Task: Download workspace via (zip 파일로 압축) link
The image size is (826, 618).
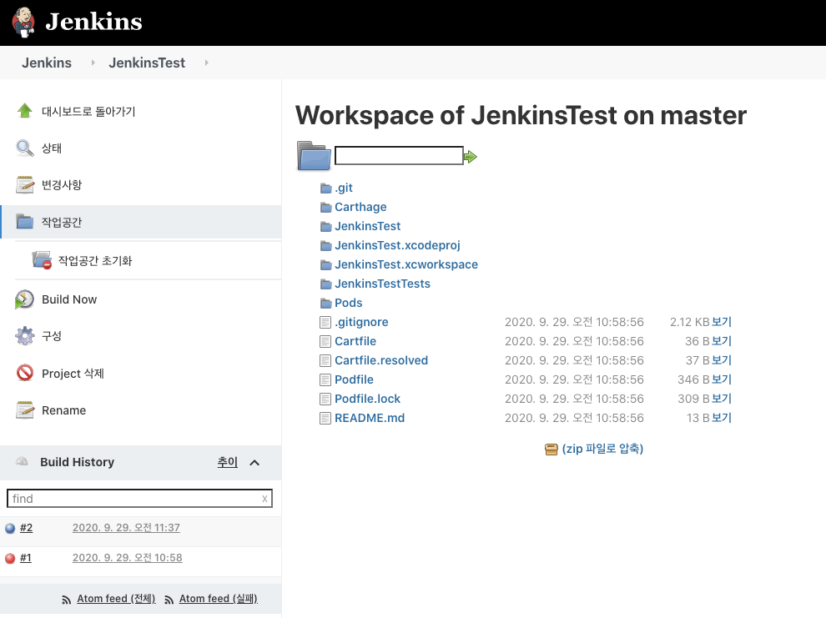Action: click(x=602, y=449)
